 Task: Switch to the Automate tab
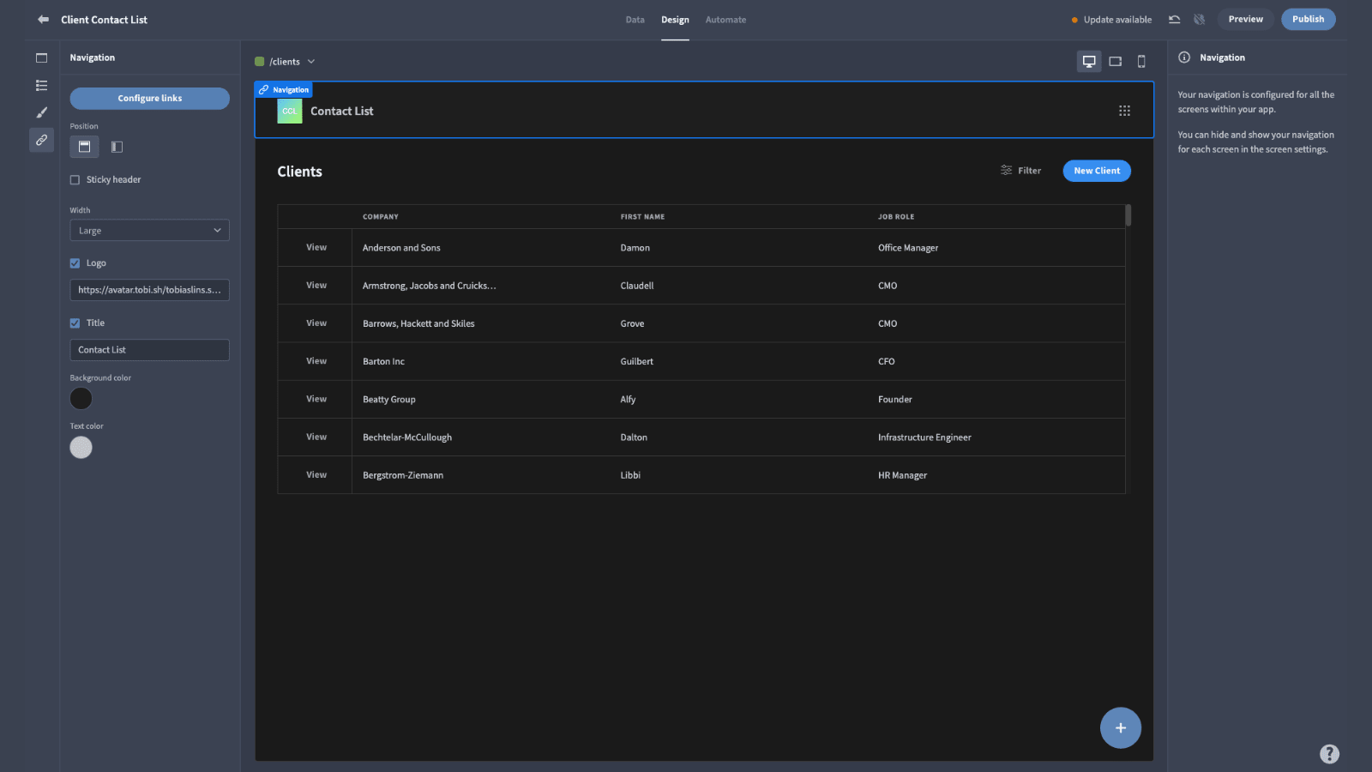725,20
